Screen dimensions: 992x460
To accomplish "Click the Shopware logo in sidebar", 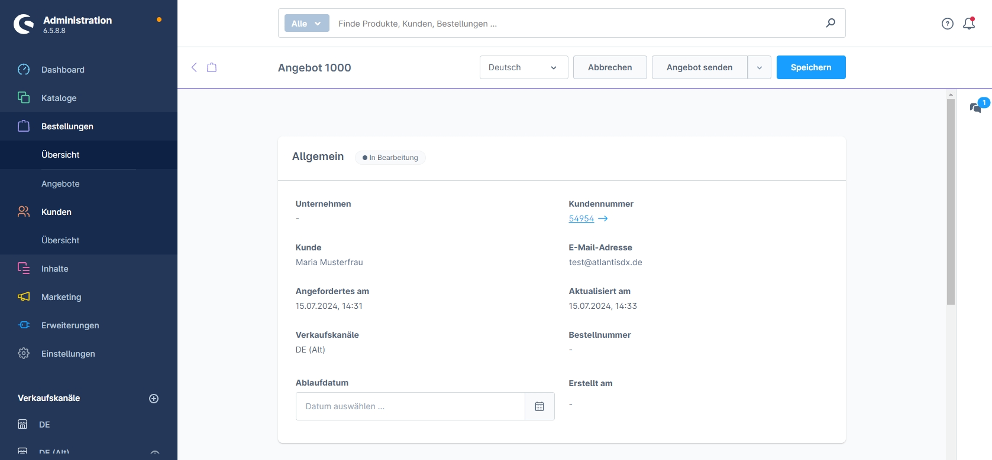I will click(24, 24).
